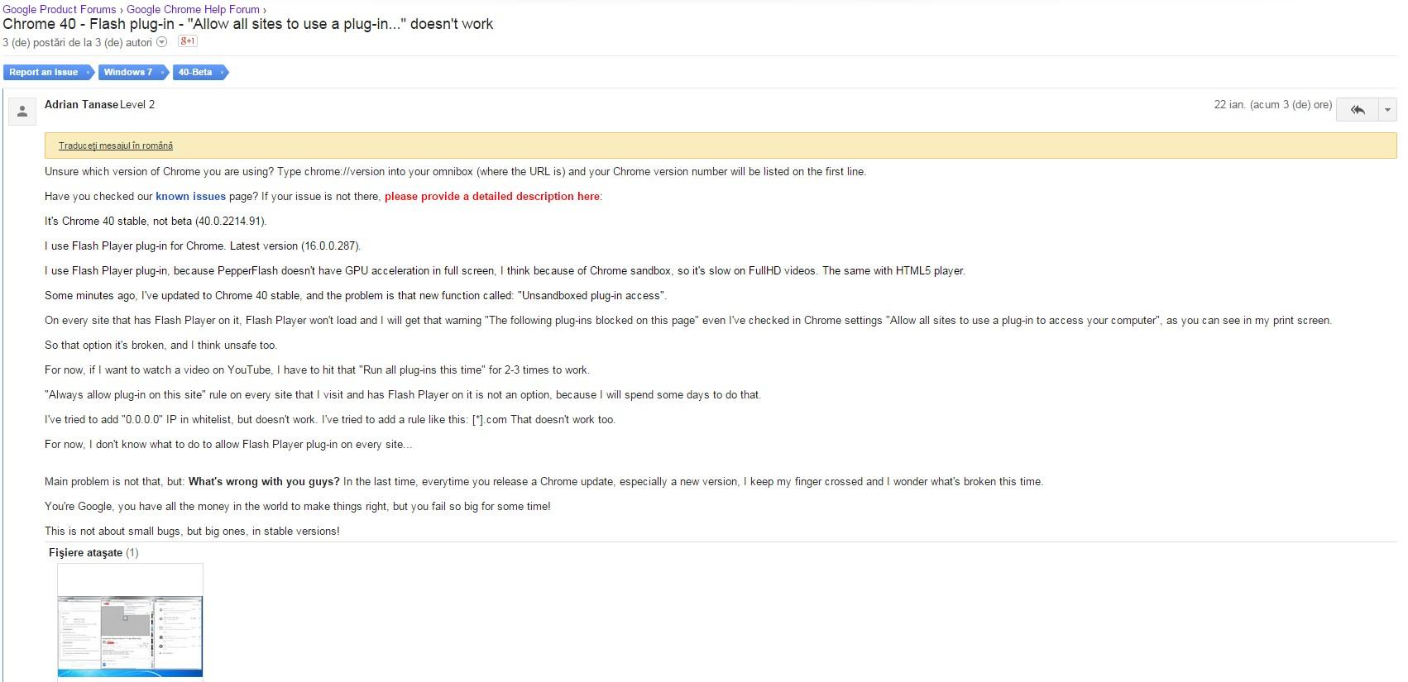Click the Google +1 button
Screen dimensions: 1408x682
click(188, 41)
